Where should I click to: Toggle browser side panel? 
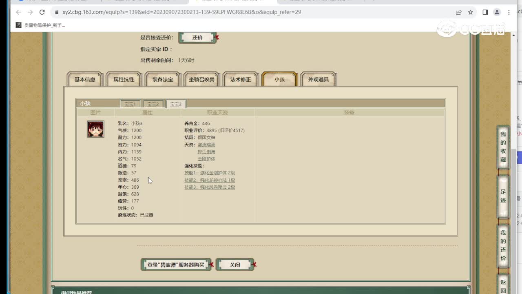coord(485,12)
